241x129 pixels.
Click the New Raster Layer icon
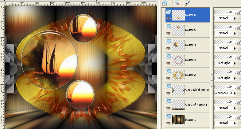165,3
